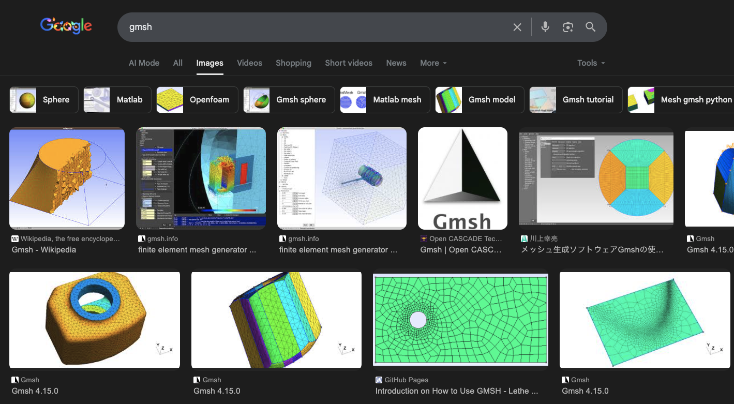Open the Gmsh triangle logo image
Screen dimensions: 734x404
click(x=462, y=178)
